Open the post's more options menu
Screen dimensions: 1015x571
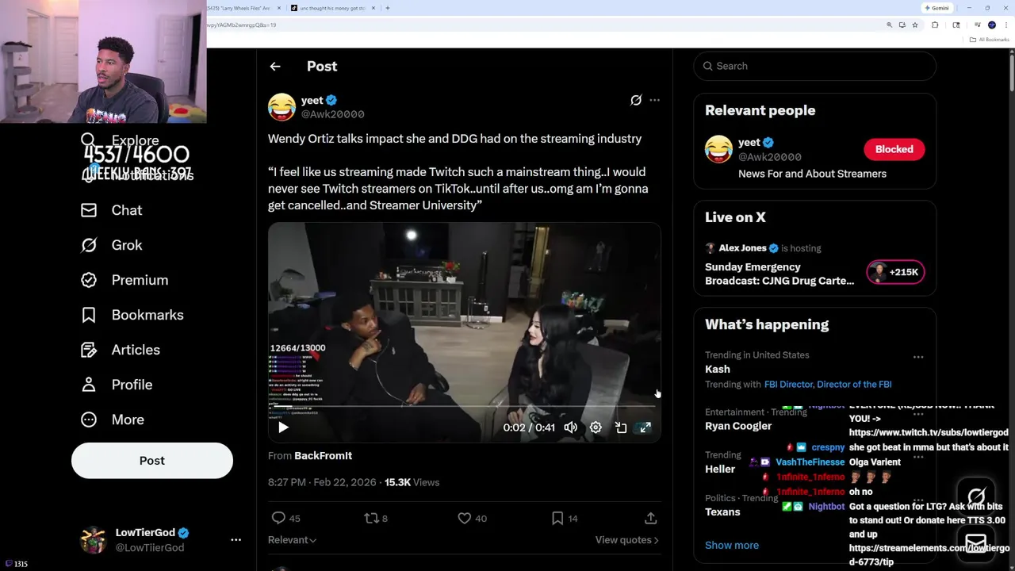click(x=654, y=100)
